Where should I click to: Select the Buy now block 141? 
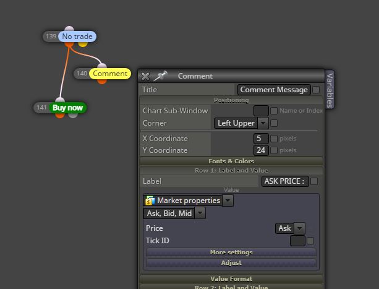(x=67, y=108)
